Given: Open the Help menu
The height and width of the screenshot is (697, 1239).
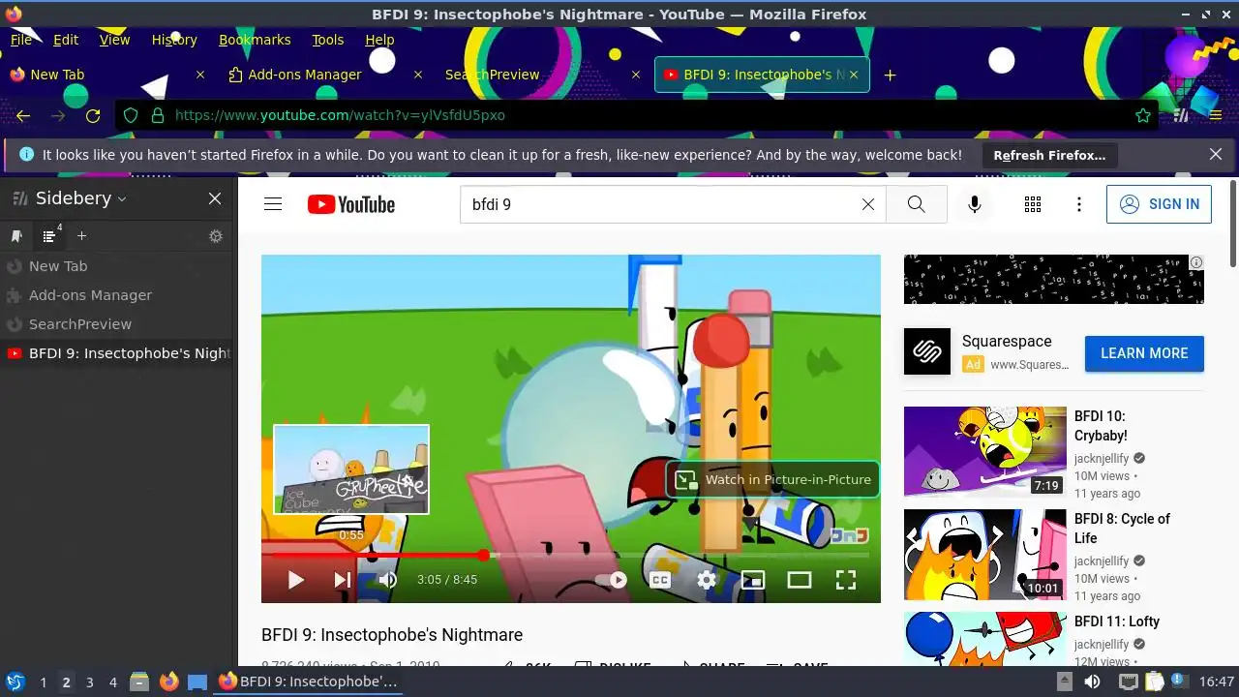Looking at the screenshot, I should (379, 40).
